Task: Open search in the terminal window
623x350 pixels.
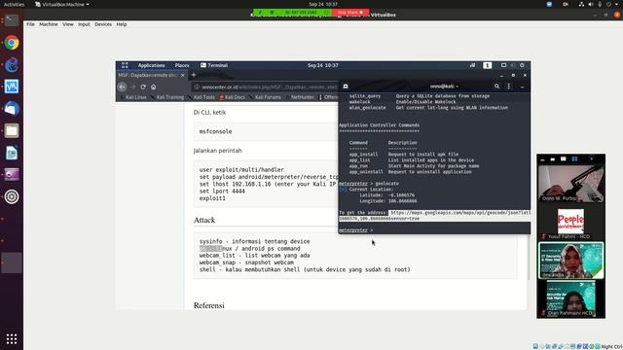Action: coord(496,87)
